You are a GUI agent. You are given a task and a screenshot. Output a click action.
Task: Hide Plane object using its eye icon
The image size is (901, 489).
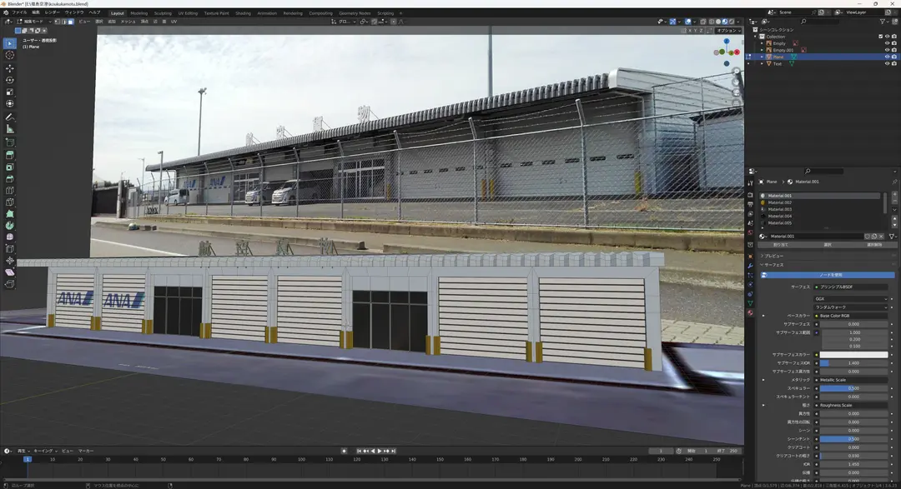pyautogui.click(x=887, y=57)
